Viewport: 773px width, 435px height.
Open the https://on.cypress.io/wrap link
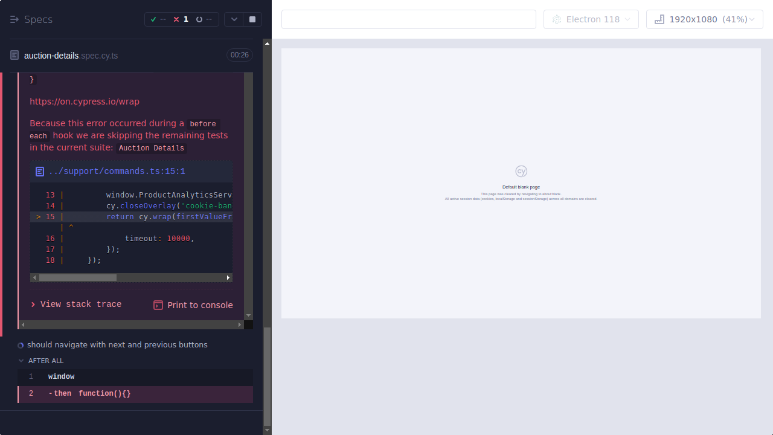coord(85,101)
